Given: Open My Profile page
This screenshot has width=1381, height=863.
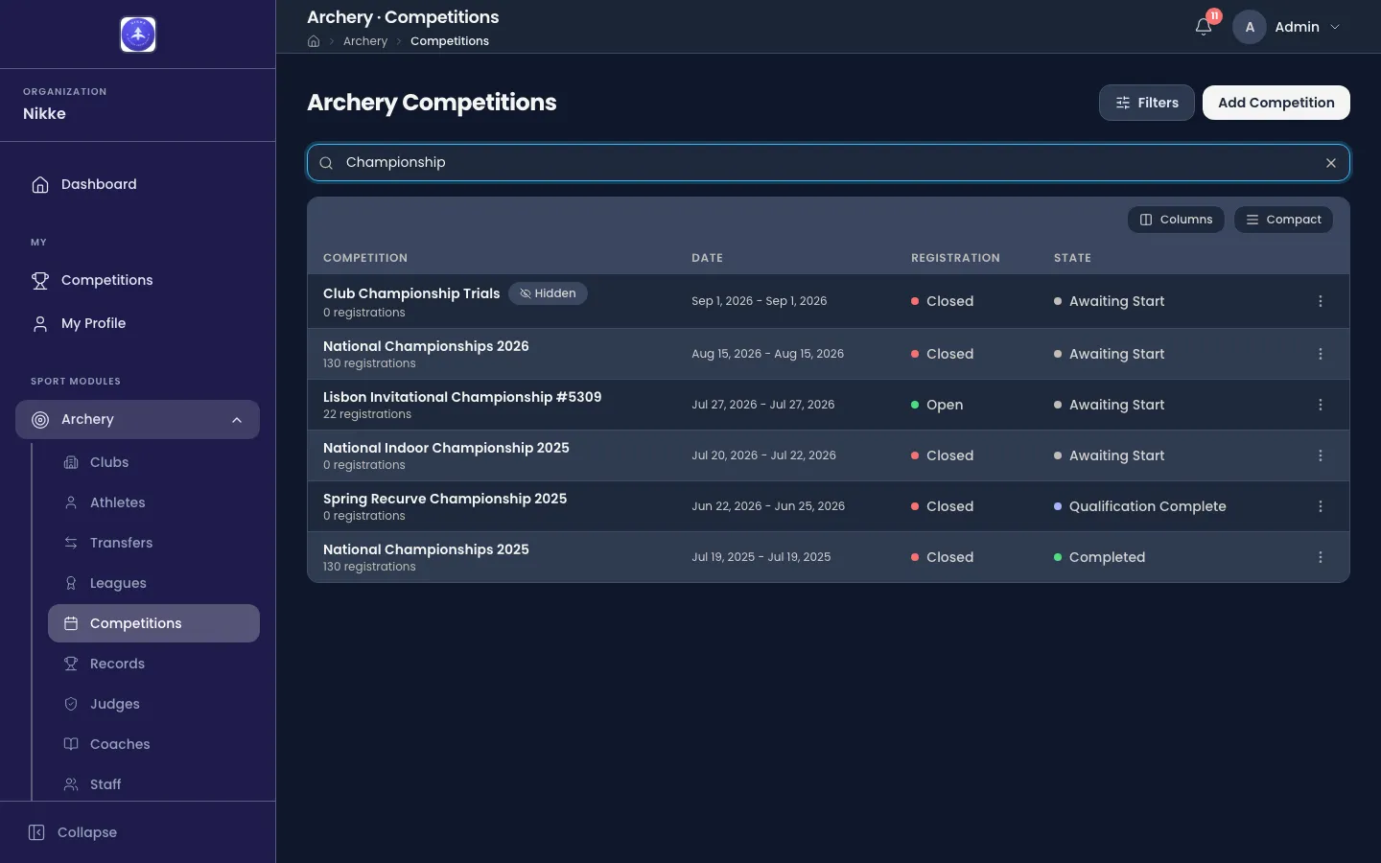Looking at the screenshot, I should click(137, 323).
